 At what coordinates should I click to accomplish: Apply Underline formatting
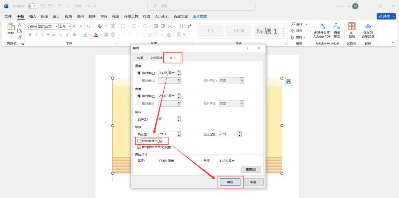tap(43, 35)
